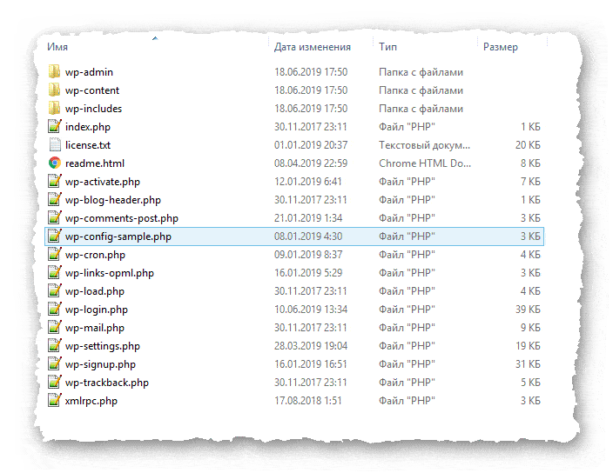Click the date 10.06.2019 13:34
Viewport: 613px width, 473px height.
[x=311, y=309]
